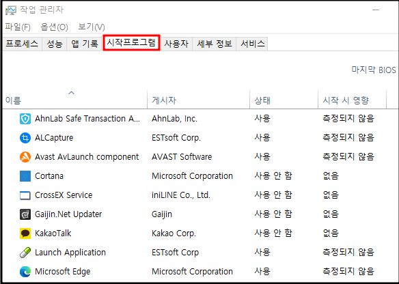Click 없음 impact for Gaijin.Net Updater row
The image size is (399, 284).
(x=331, y=214)
